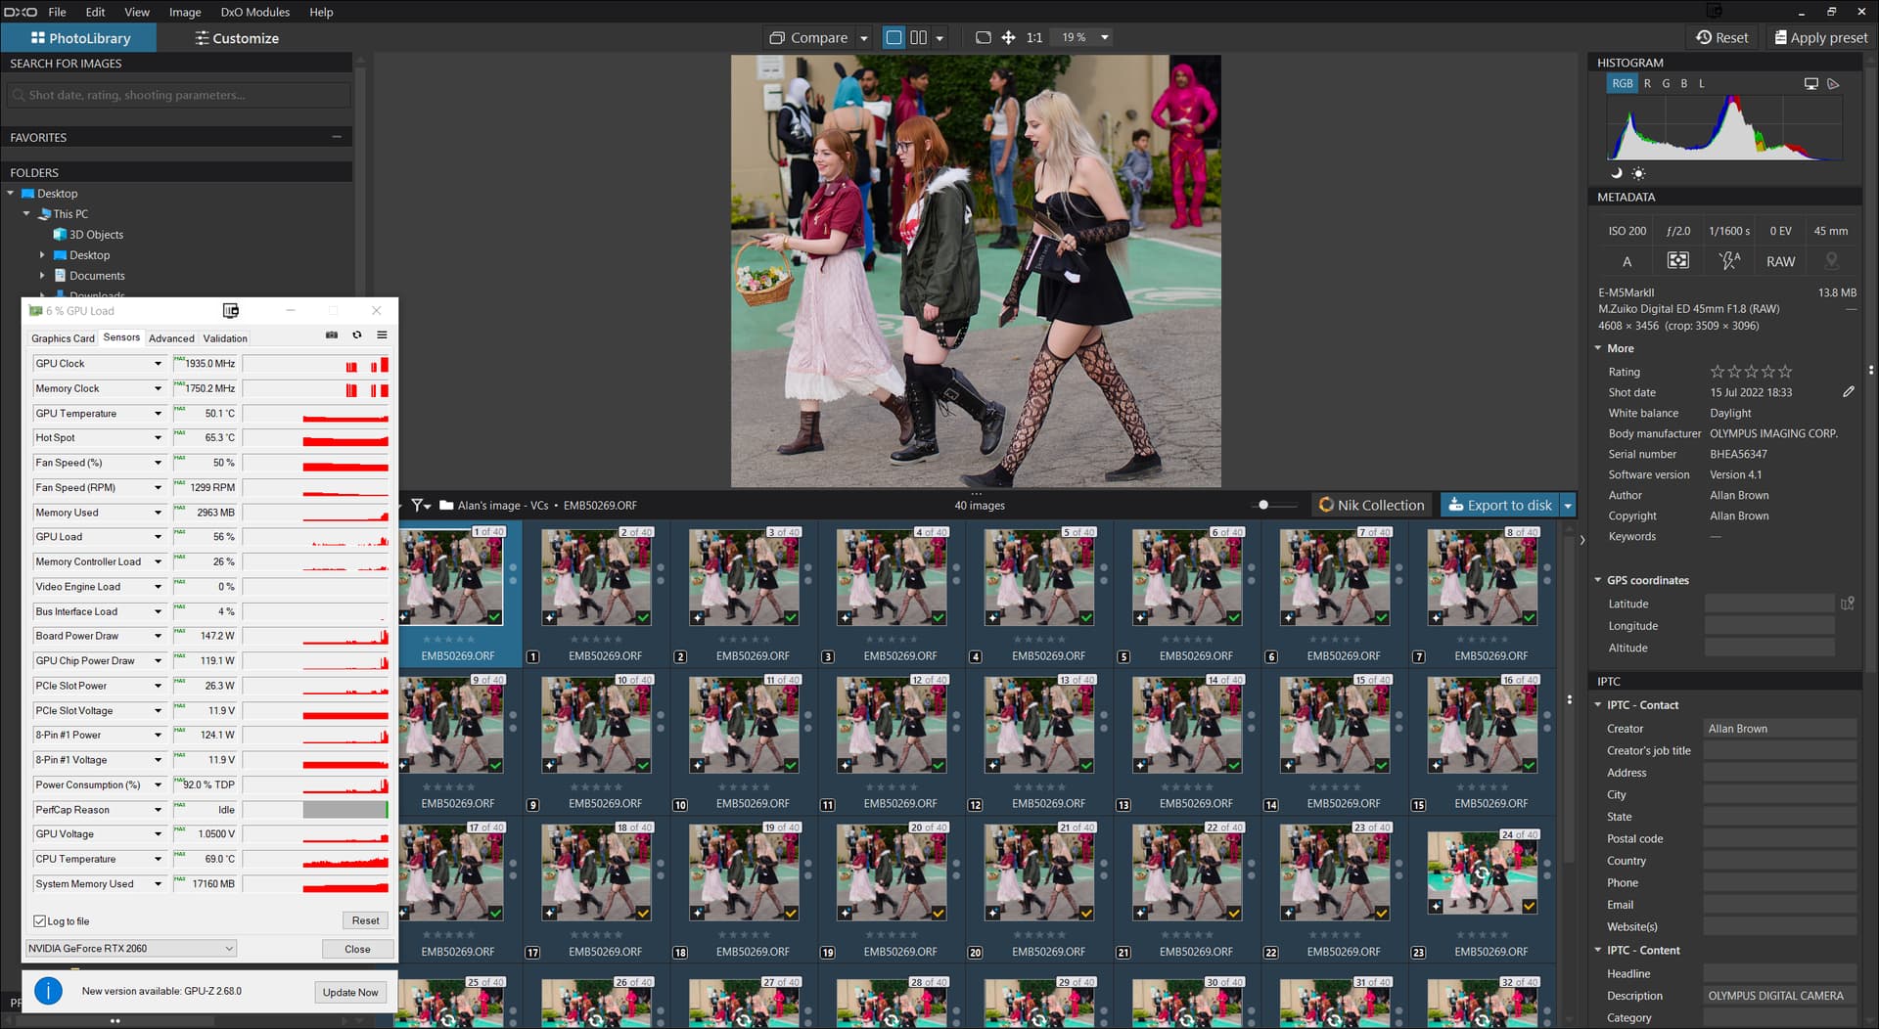Open the 19% zoom level dropdown
The height and width of the screenshot is (1029, 1879).
[x=1104, y=37]
